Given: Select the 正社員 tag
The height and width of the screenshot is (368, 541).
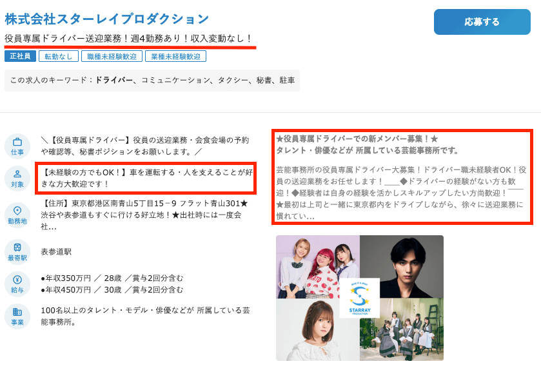Looking at the screenshot, I should point(20,56).
